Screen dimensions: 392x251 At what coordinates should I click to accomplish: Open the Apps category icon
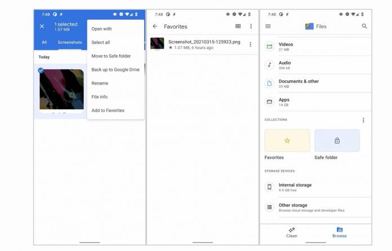(x=269, y=102)
